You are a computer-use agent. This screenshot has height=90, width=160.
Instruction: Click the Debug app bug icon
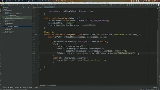[x=134, y=5]
